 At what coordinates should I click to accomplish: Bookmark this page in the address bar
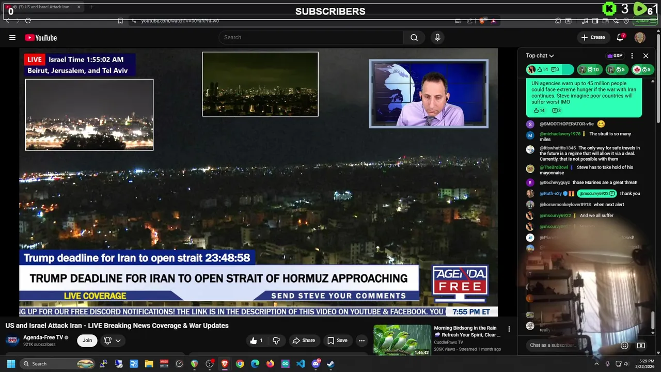click(120, 21)
